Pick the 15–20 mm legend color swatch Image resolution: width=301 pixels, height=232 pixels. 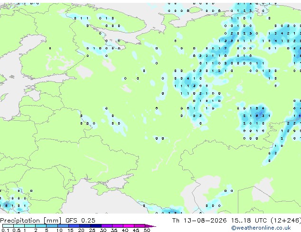click(x=74, y=226)
